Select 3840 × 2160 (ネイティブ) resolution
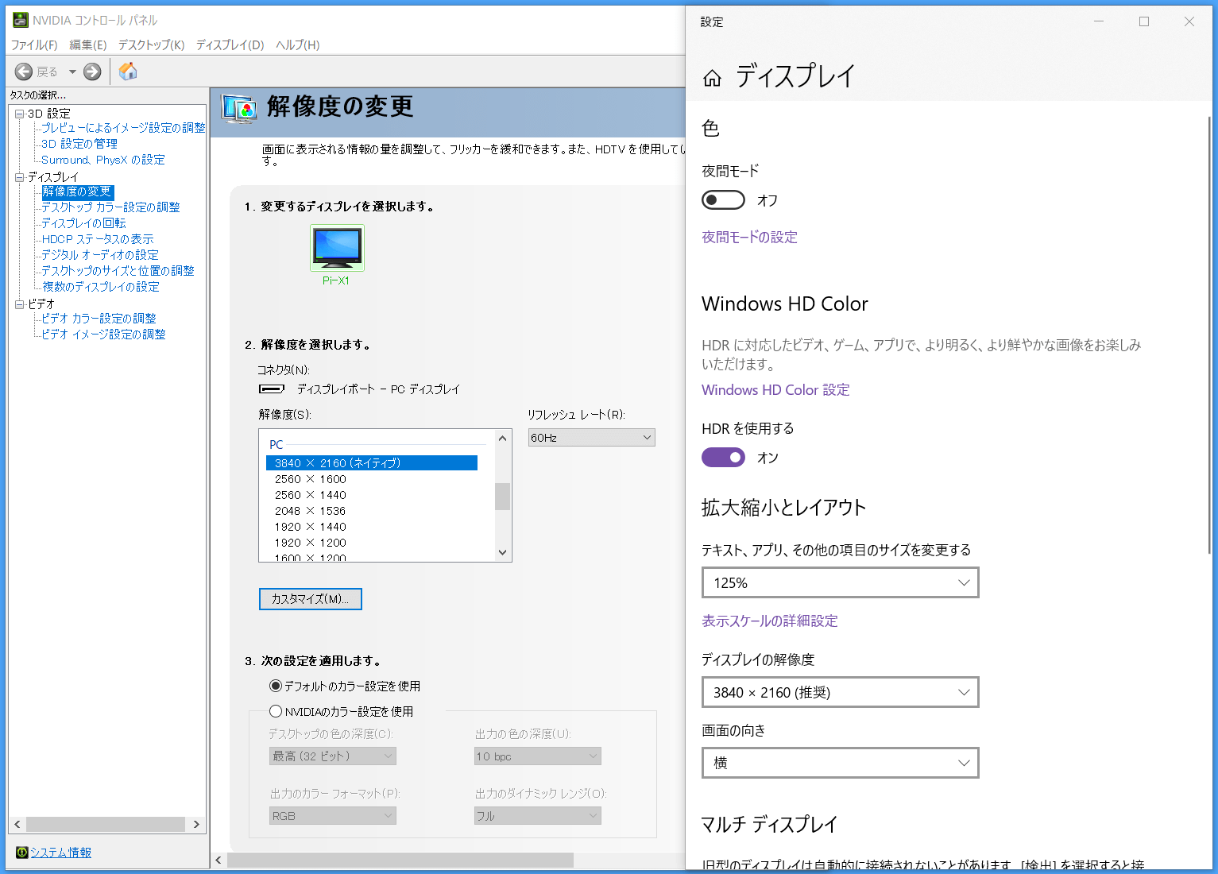The width and height of the screenshot is (1218, 874). tap(372, 463)
